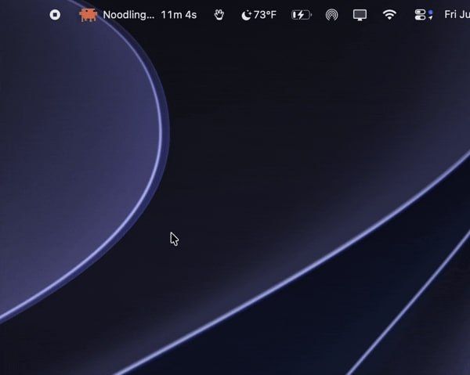The image size is (470, 375).
Task: Open the orange Claude creature icon
Action: (x=88, y=15)
